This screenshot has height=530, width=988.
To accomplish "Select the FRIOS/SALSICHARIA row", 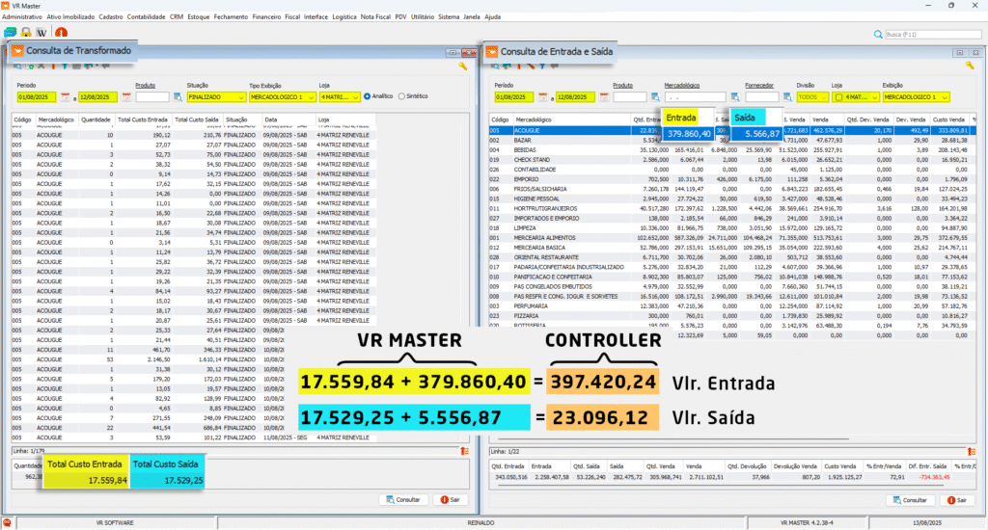I will [732, 190].
